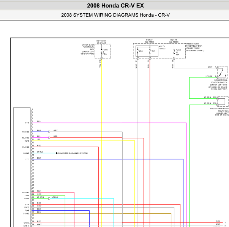
Task: Click the "WHT" wire color at pin 39
Action: pos(39,224)
